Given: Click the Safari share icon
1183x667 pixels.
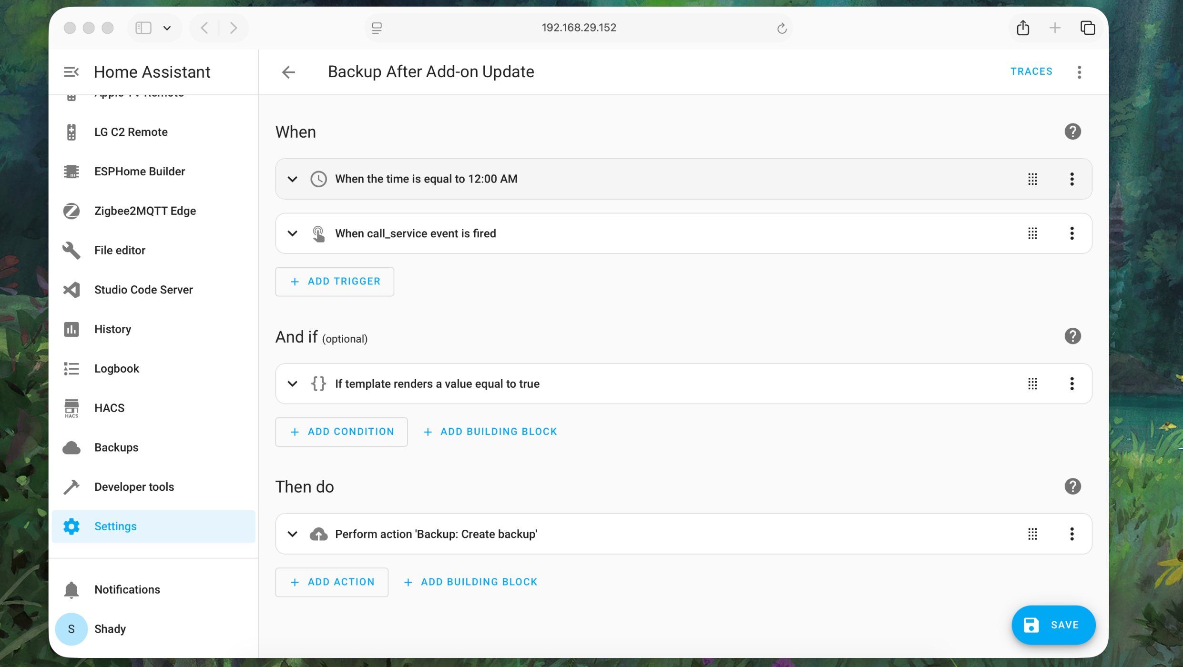Looking at the screenshot, I should tap(1023, 28).
